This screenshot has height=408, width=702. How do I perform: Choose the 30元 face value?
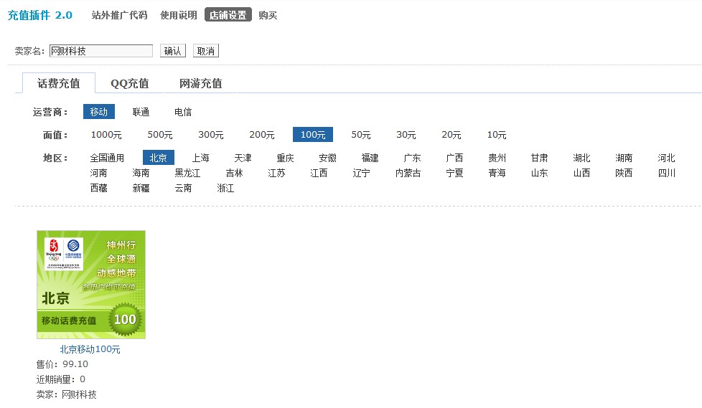[406, 135]
